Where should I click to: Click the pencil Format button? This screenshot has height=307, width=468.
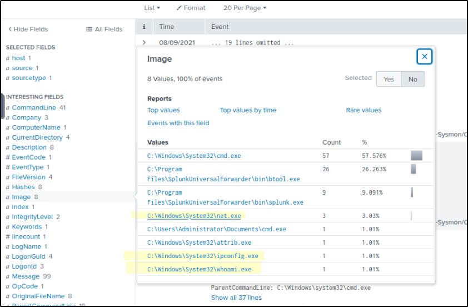[x=191, y=8]
